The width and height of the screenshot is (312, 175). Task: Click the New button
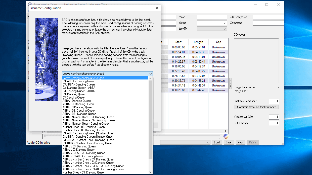[x=240, y=142]
